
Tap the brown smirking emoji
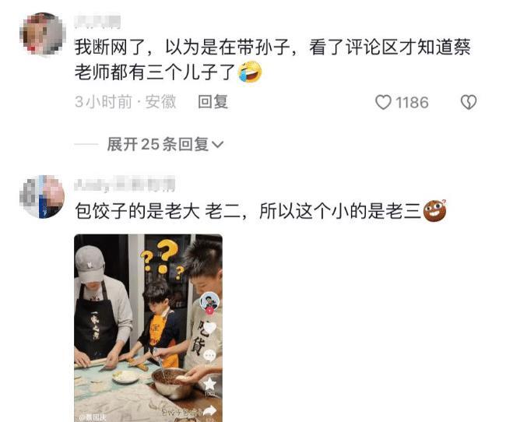(x=434, y=211)
